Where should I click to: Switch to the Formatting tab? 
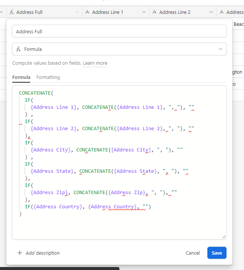pyautogui.click(x=48, y=77)
